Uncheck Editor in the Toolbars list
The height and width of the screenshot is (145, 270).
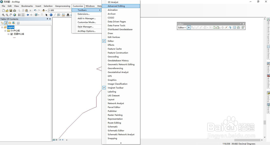(x=104, y=41)
